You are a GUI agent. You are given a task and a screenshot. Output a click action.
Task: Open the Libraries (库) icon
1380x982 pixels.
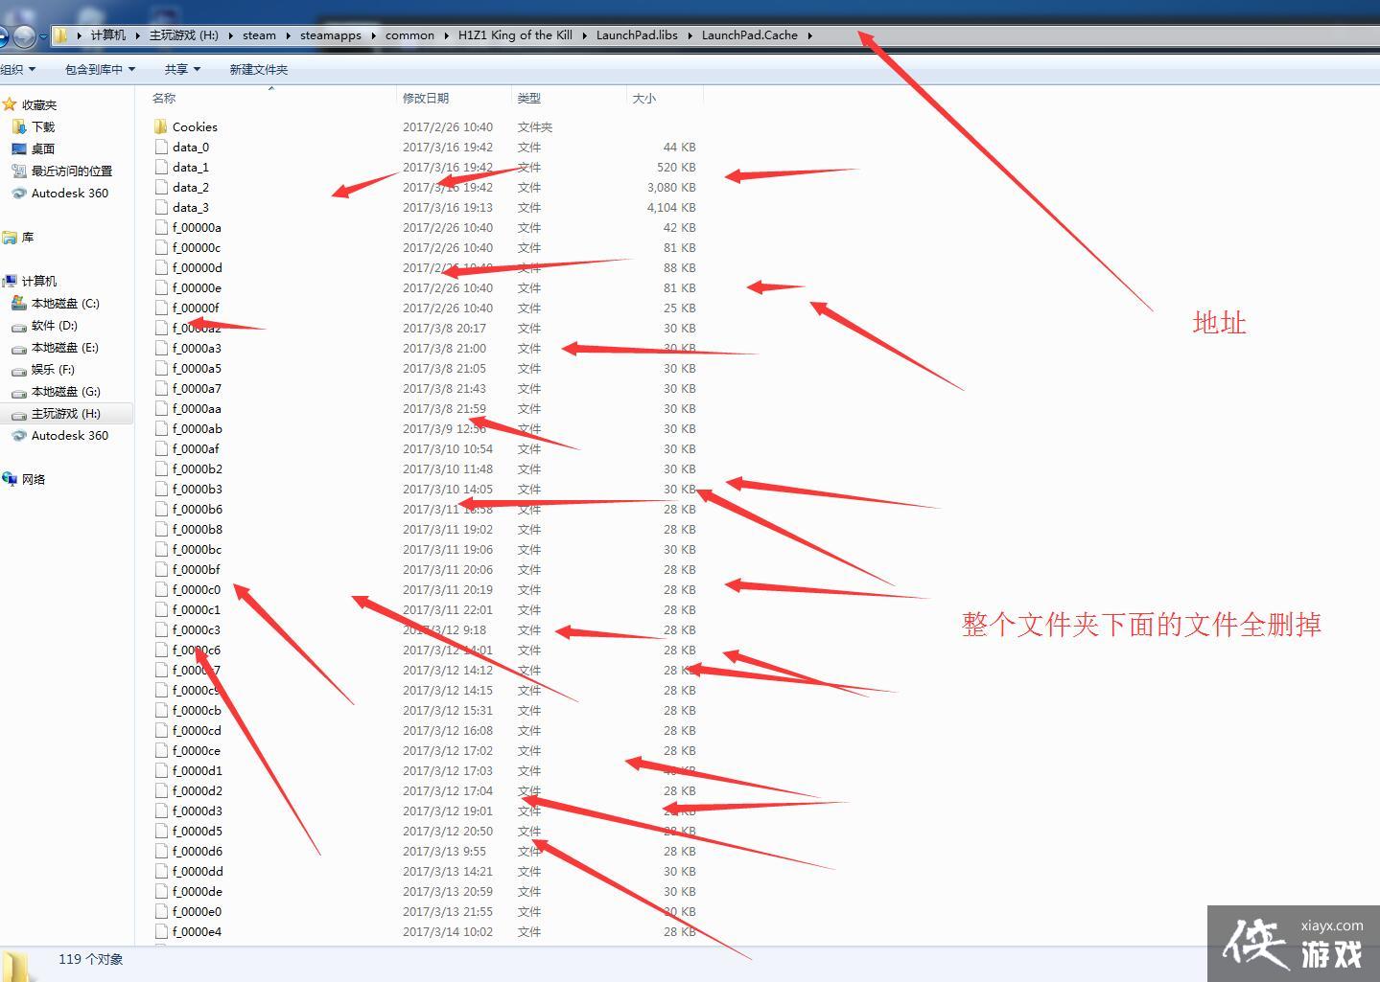tap(10, 237)
